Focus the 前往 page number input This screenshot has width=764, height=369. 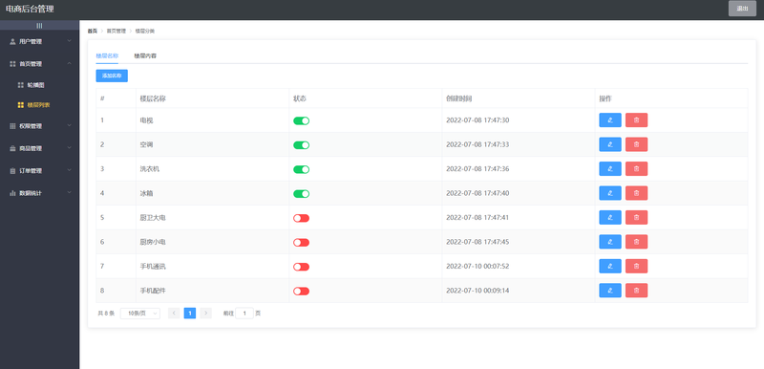(244, 314)
